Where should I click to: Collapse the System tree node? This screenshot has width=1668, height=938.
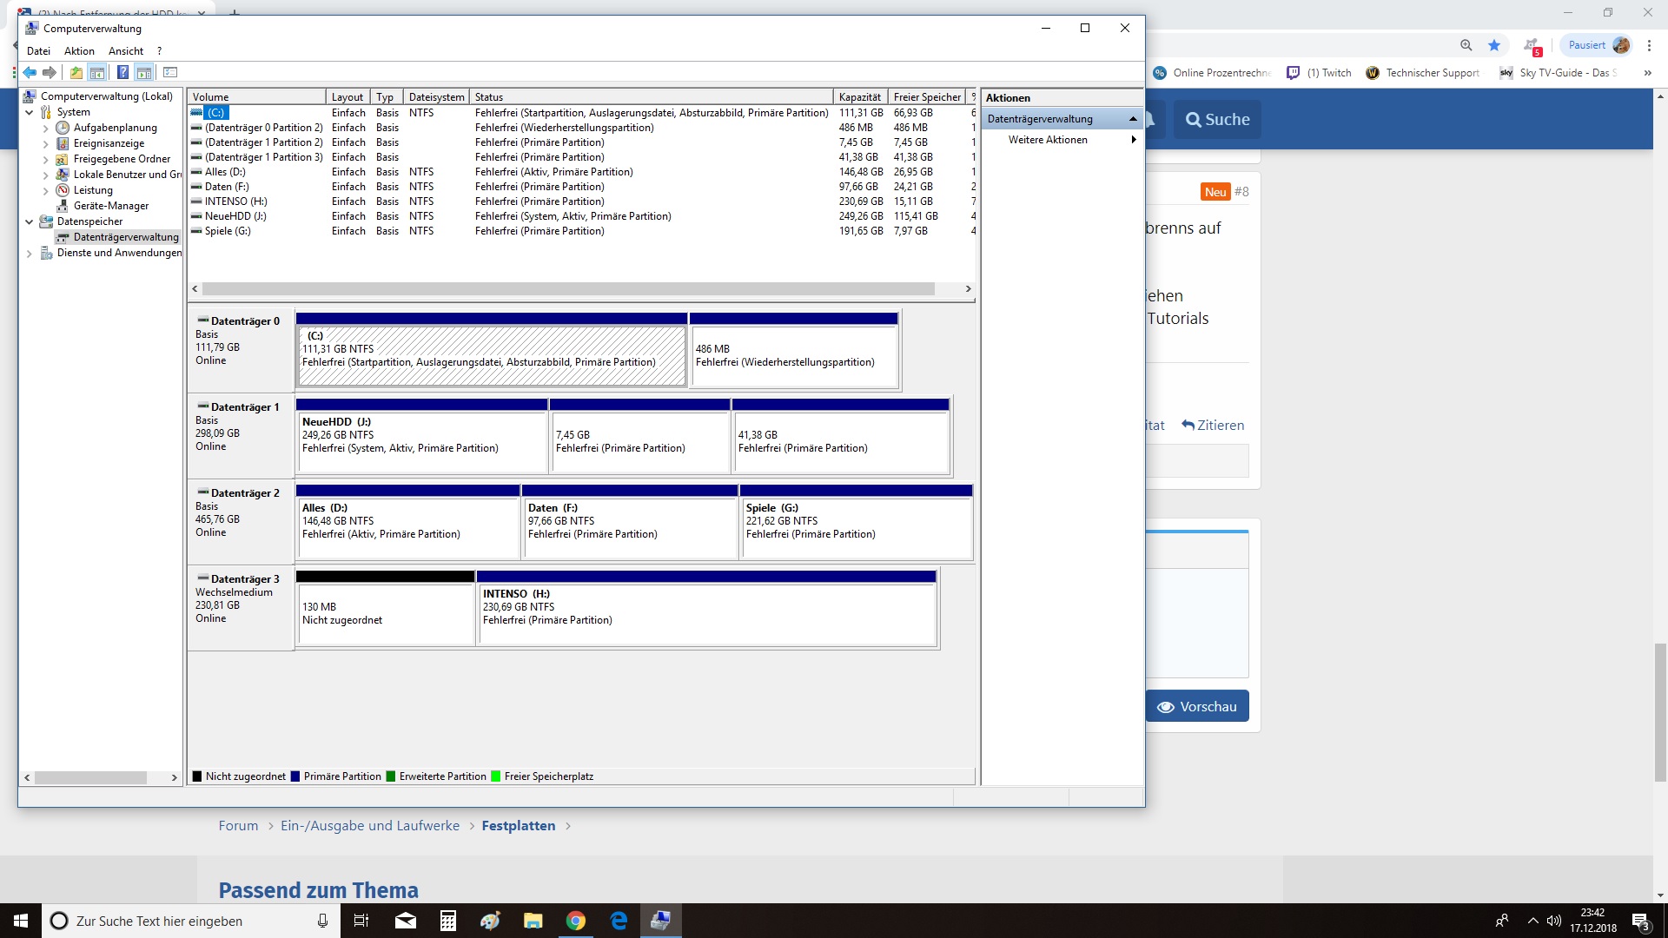point(30,113)
